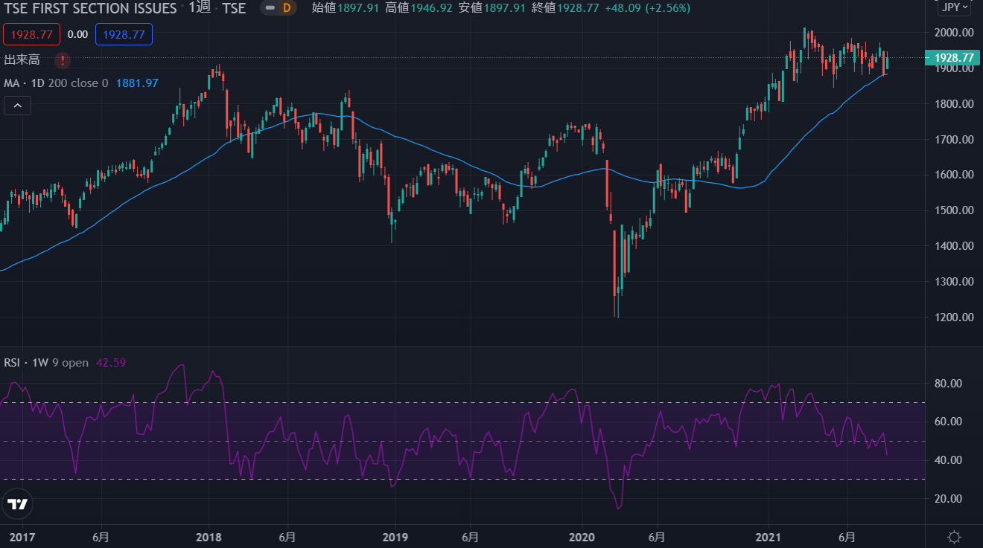Open chart settings via gear icon
Screen dimensions: 983x548
(x=953, y=537)
